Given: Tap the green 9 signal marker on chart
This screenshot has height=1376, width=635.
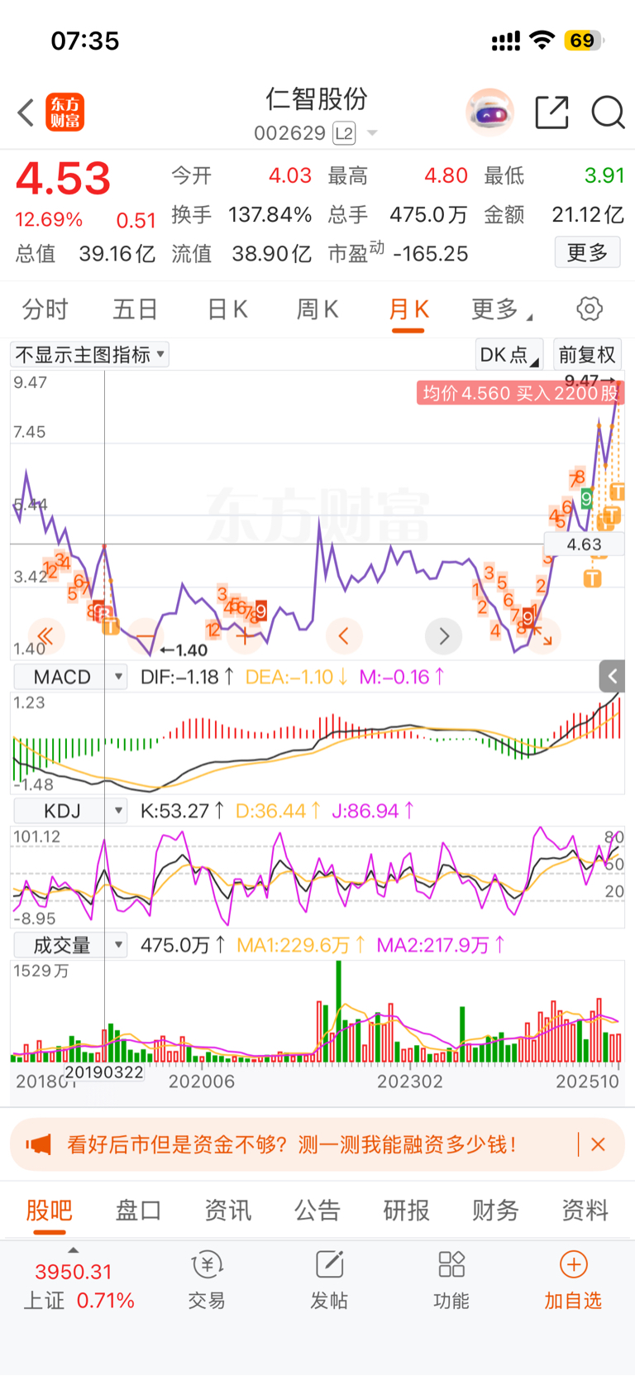Looking at the screenshot, I should point(586,499).
